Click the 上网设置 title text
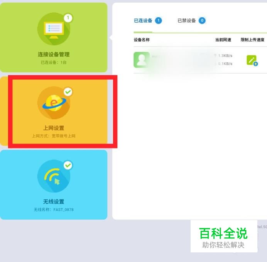 [x=54, y=128]
